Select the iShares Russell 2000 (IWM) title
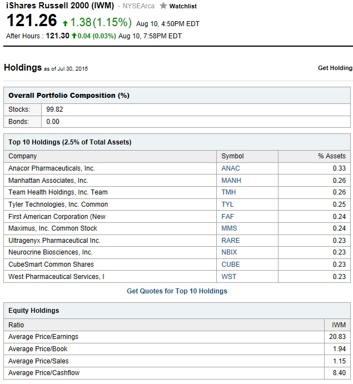The height and width of the screenshot is (384, 353). [60, 6]
